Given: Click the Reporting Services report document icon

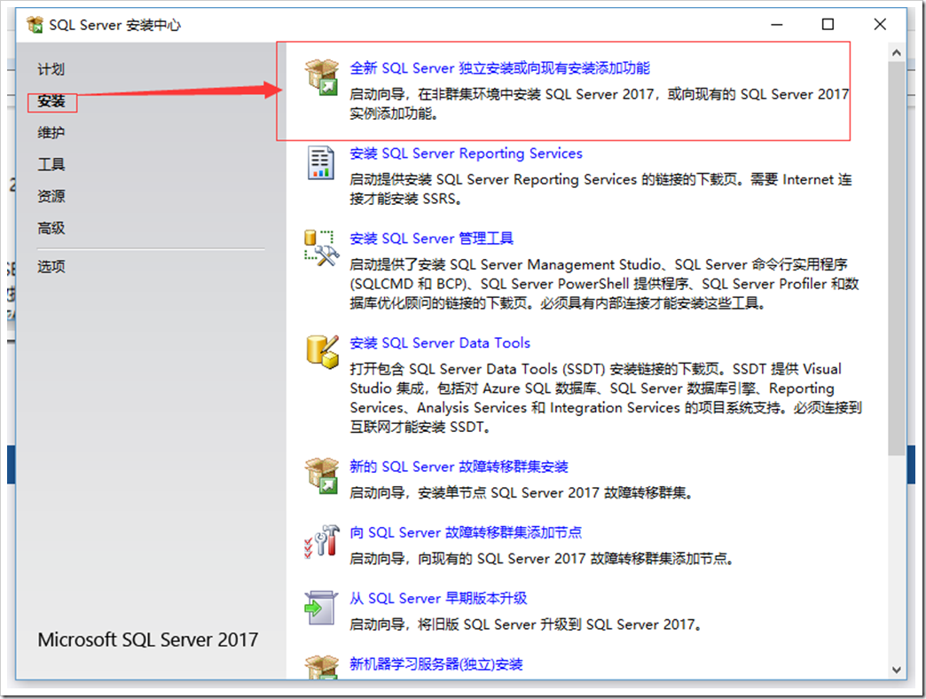Looking at the screenshot, I should [x=321, y=163].
